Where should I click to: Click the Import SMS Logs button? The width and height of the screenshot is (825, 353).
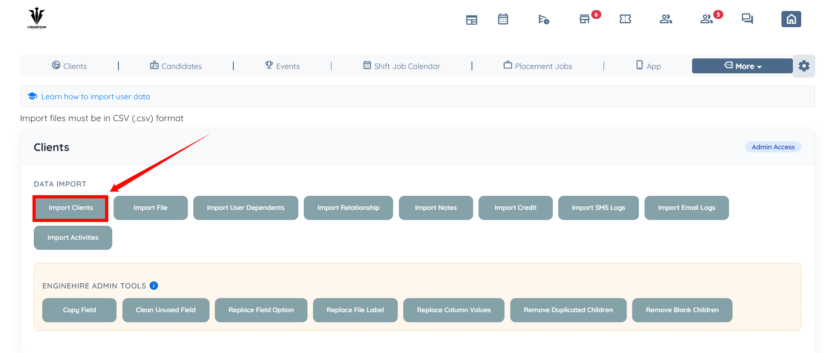click(598, 208)
